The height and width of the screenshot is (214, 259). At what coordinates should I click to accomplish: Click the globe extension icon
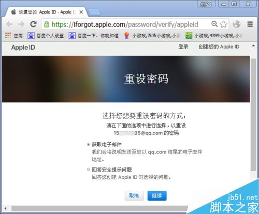237,24
